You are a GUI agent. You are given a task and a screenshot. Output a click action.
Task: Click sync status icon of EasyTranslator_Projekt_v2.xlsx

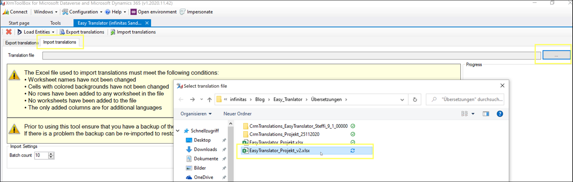(353, 151)
